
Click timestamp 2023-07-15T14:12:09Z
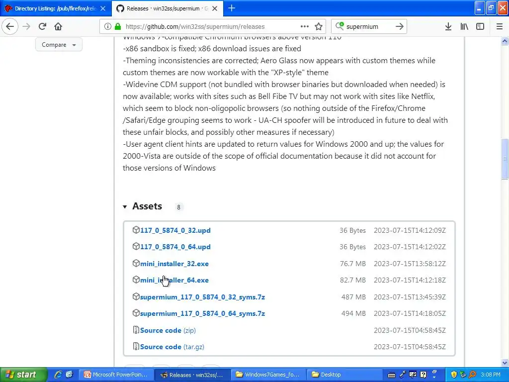tap(410, 230)
